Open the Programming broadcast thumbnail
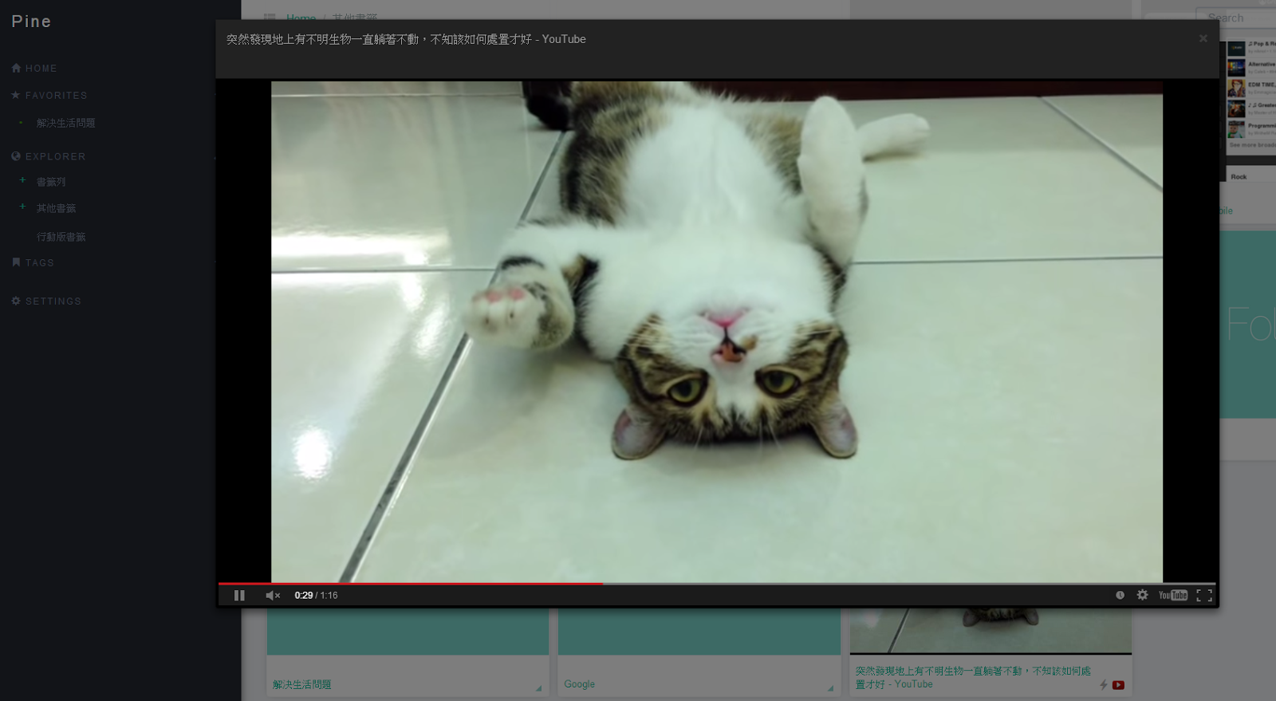The height and width of the screenshot is (701, 1276). [x=1236, y=128]
